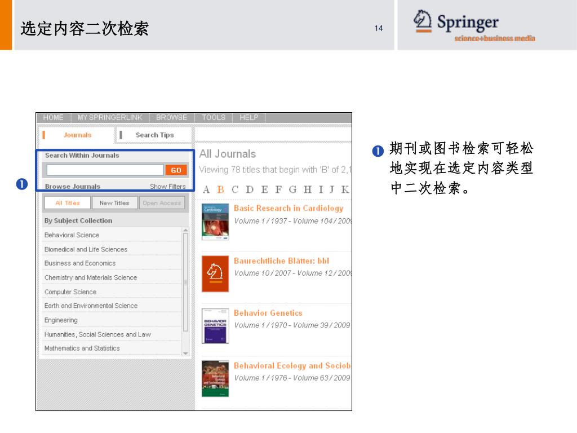Open MY SPRINGERLINK menu
The height and width of the screenshot is (433, 577).
(x=110, y=117)
